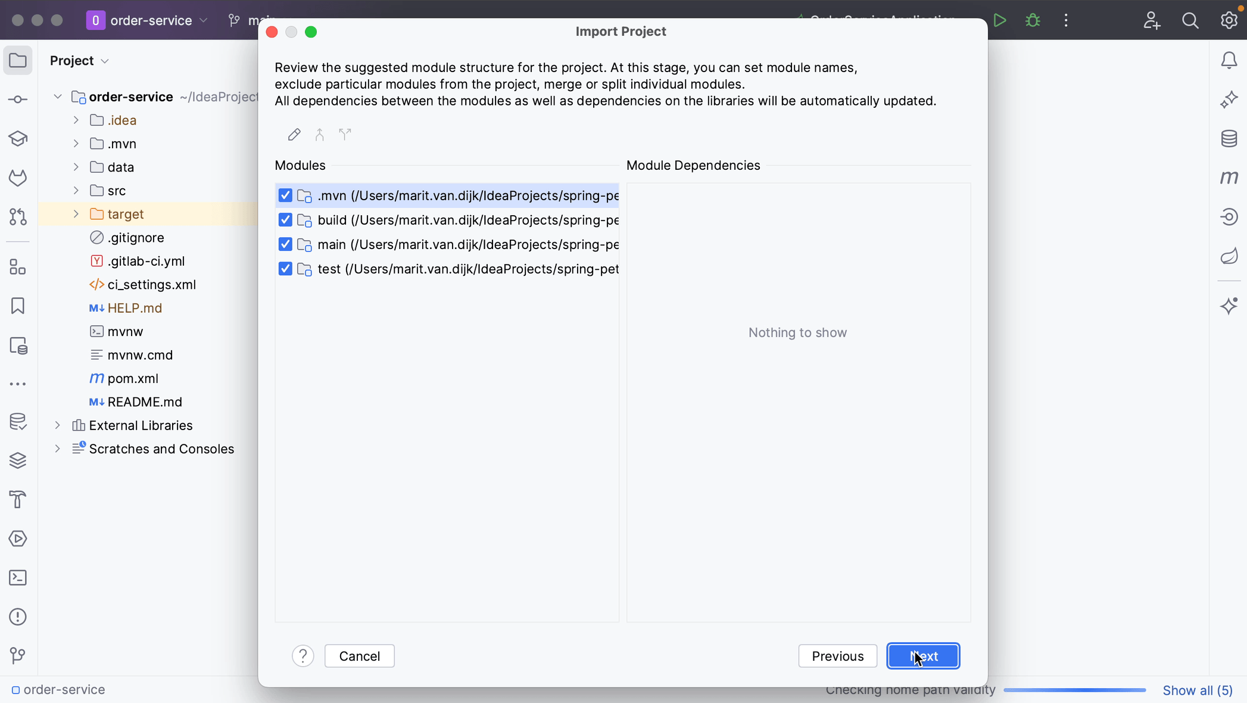The height and width of the screenshot is (703, 1247).
Task: Expand the src folder
Action: 76,191
